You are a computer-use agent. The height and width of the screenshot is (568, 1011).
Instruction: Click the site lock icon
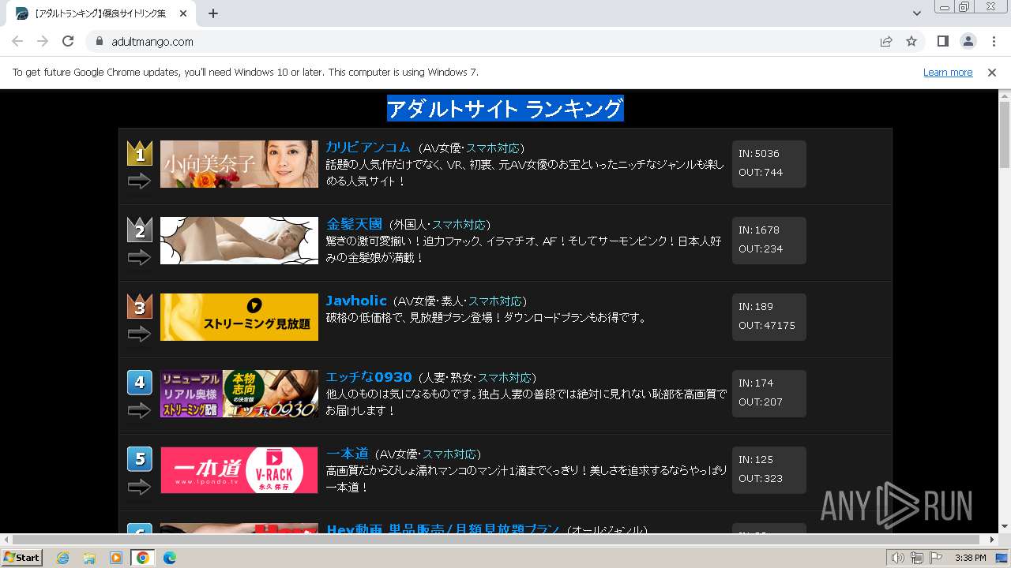pyautogui.click(x=99, y=41)
